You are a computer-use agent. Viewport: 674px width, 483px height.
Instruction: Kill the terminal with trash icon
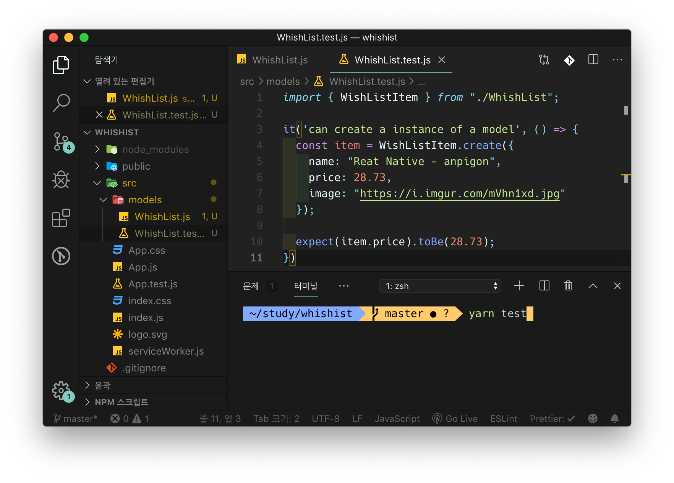coord(568,286)
